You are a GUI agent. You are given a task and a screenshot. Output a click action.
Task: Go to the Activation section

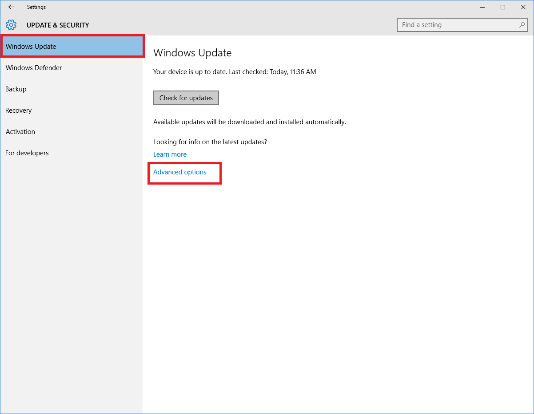(x=20, y=132)
